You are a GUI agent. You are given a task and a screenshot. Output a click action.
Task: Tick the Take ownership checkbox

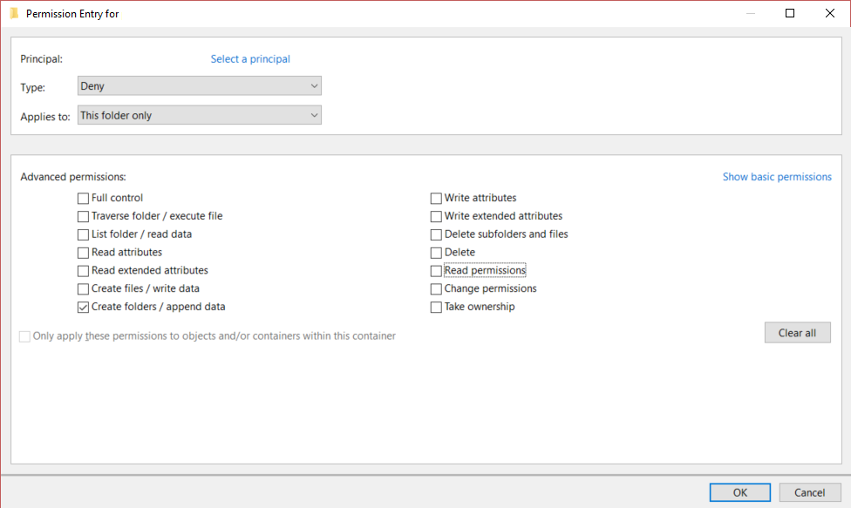coord(436,307)
